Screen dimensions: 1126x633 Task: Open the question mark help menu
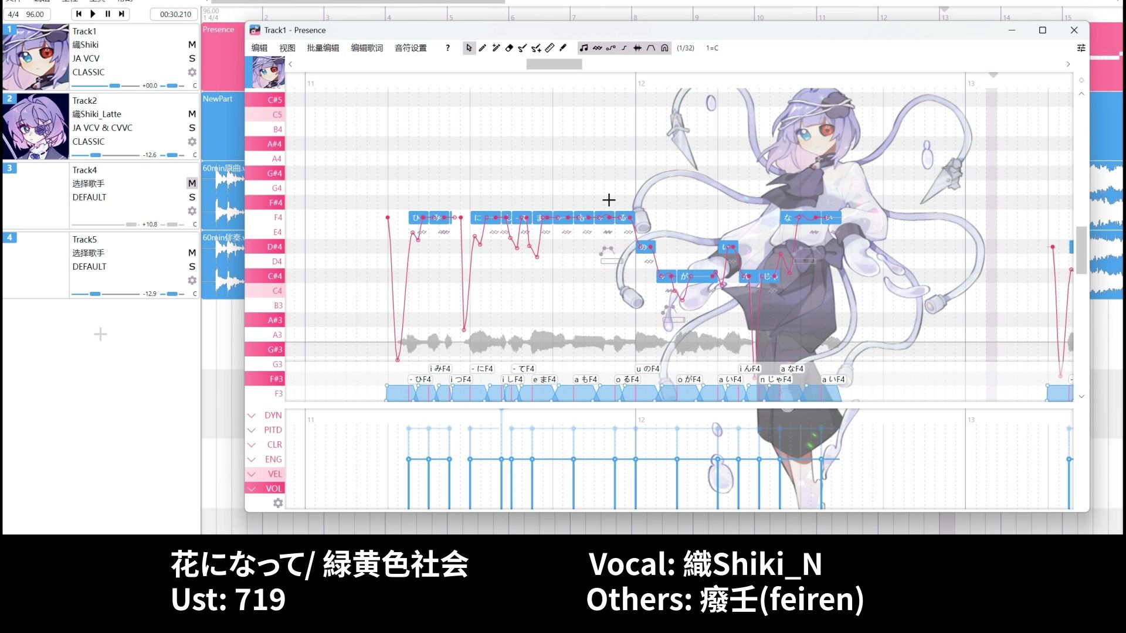click(447, 48)
